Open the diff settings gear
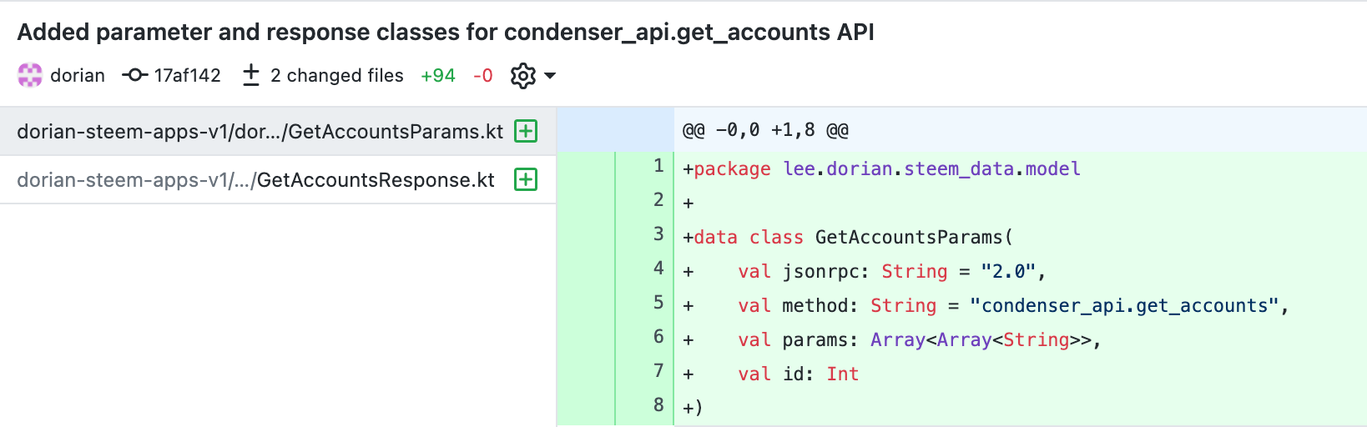This screenshot has width=1367, height=427. (x=523, y=76)
